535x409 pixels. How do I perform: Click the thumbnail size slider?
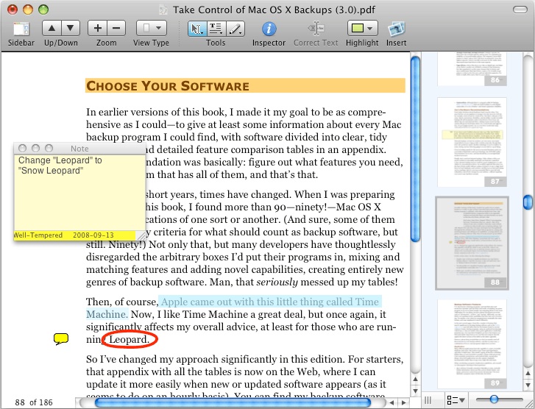(494, 399)
